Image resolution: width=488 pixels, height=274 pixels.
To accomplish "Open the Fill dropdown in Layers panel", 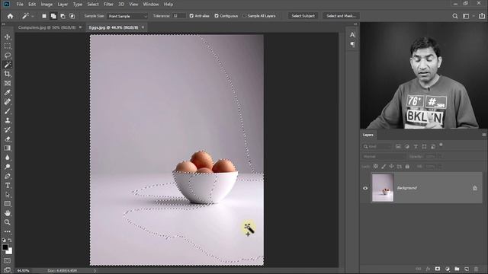I will point(440,167).
